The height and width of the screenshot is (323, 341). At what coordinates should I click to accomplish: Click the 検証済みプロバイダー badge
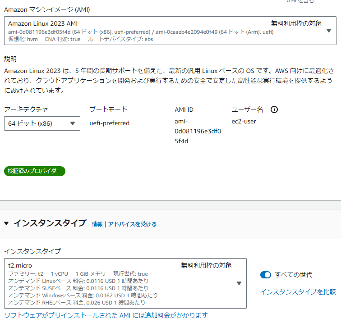35,171
